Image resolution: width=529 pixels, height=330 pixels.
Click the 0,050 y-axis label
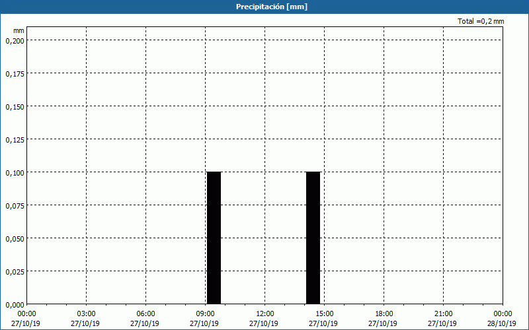[x=15, y=239]
